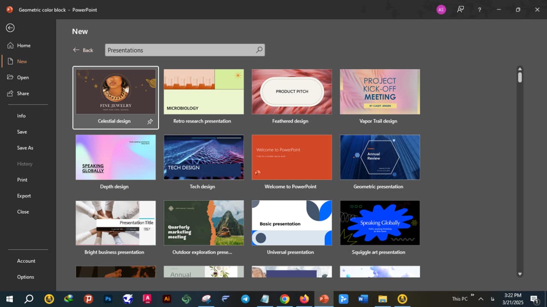Open Google Chrome from the taskbar
The width and height of the screenshot is (547, 307).
click(x=285, y=299)
